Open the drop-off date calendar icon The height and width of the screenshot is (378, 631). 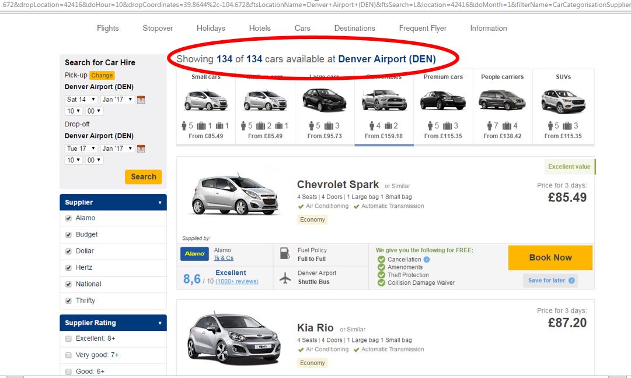[141, 149]
